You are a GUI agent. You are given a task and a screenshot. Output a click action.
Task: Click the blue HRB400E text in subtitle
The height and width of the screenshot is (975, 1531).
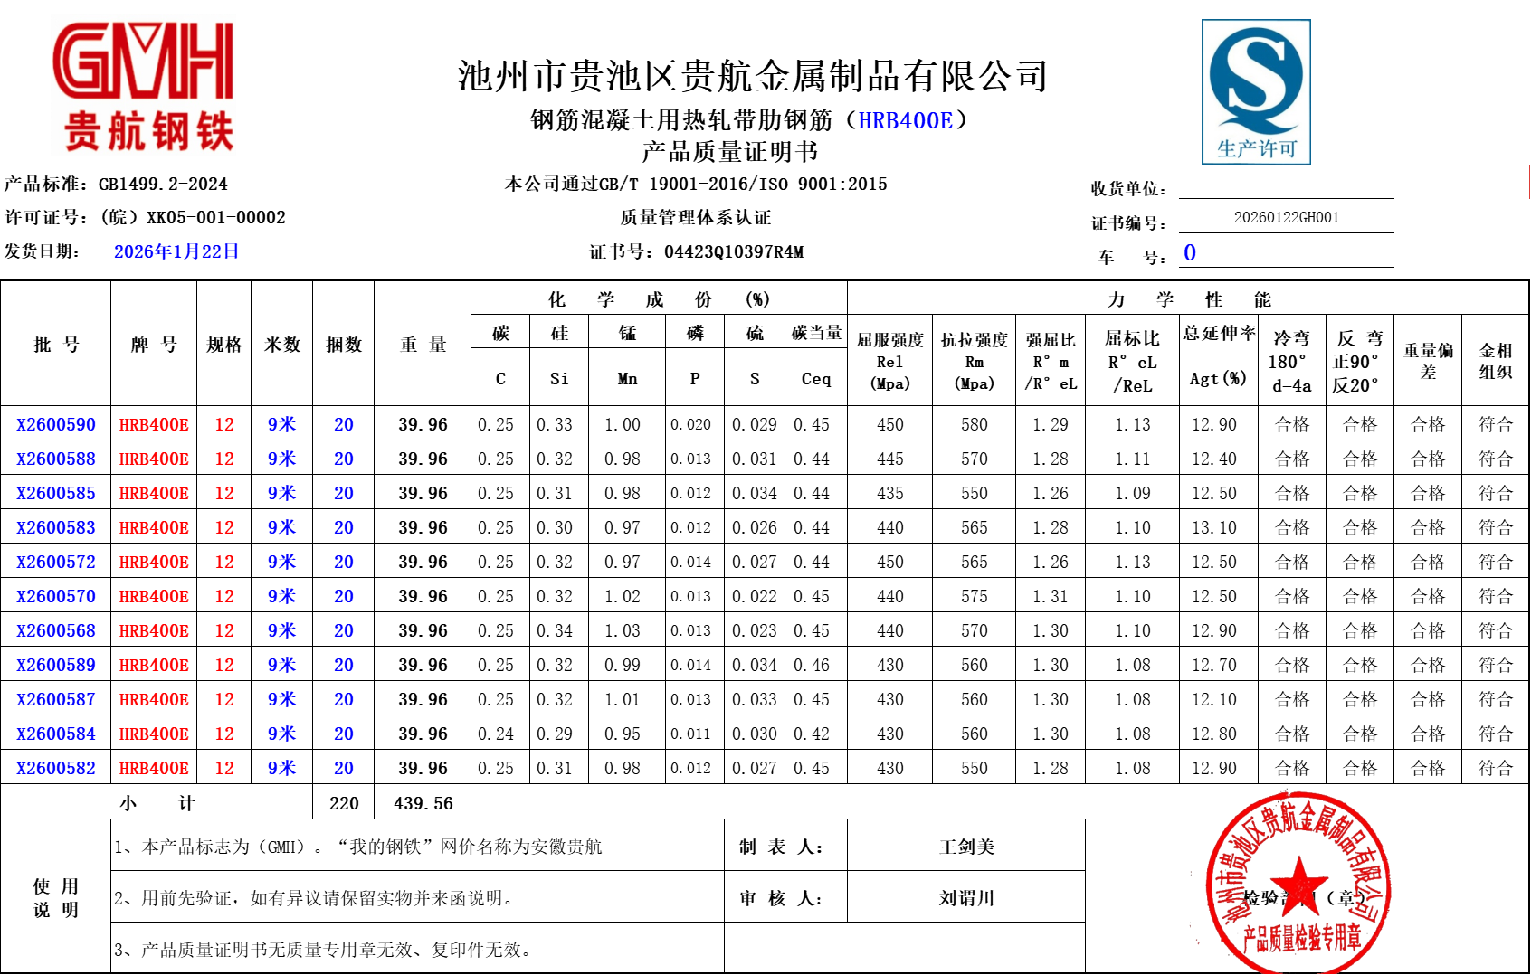pos(905,120)
